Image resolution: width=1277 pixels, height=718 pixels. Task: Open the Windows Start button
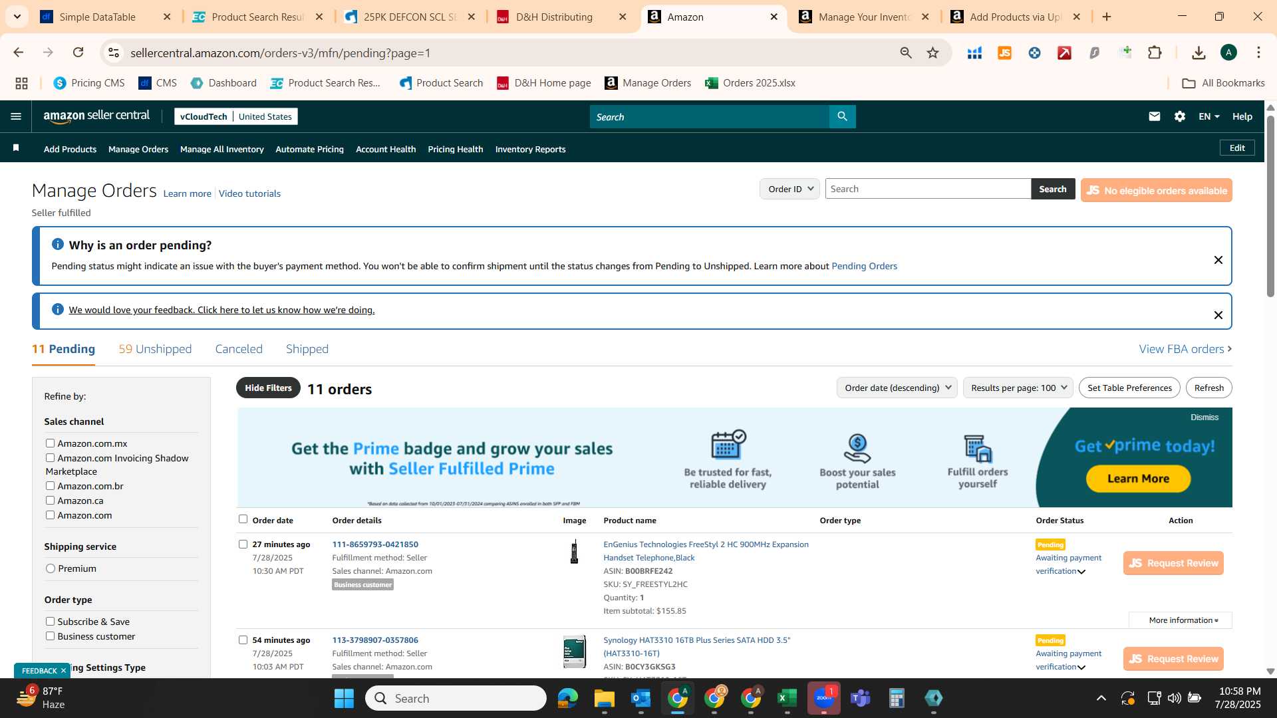coord(344,698)
